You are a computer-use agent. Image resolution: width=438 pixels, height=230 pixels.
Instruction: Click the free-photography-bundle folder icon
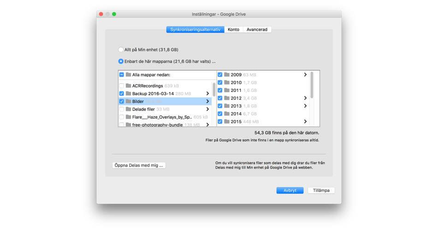coord(128,125)
